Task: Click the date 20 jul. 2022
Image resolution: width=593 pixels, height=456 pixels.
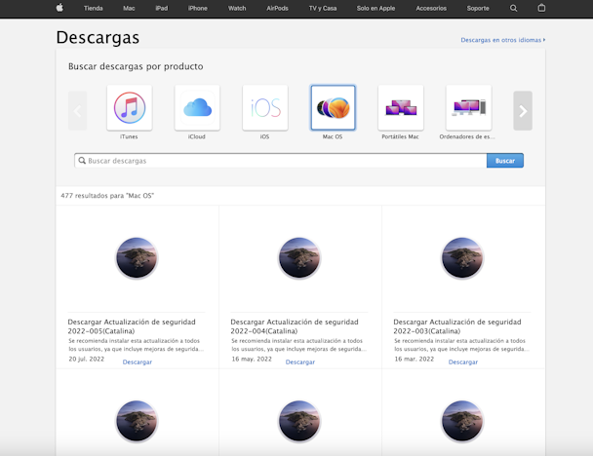Action: pyautogui.click(x=86, y=359)
